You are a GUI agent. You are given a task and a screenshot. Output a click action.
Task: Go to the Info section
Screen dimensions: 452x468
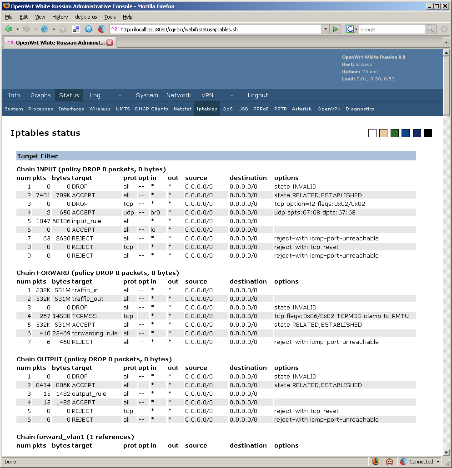(14, 95)
